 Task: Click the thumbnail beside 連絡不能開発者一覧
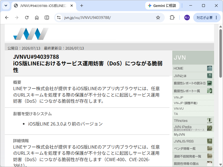coord(210,156)
